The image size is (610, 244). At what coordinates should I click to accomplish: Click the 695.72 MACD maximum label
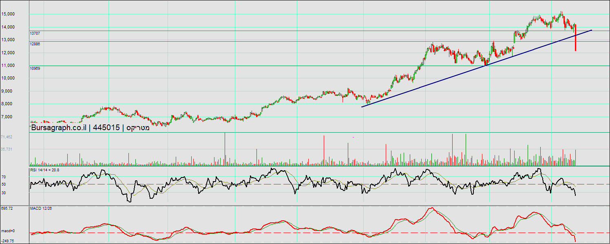[7, 209]
